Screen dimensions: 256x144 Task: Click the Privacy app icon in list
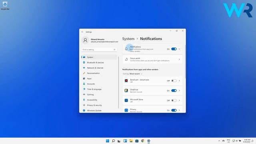click(x=126, y=110)
